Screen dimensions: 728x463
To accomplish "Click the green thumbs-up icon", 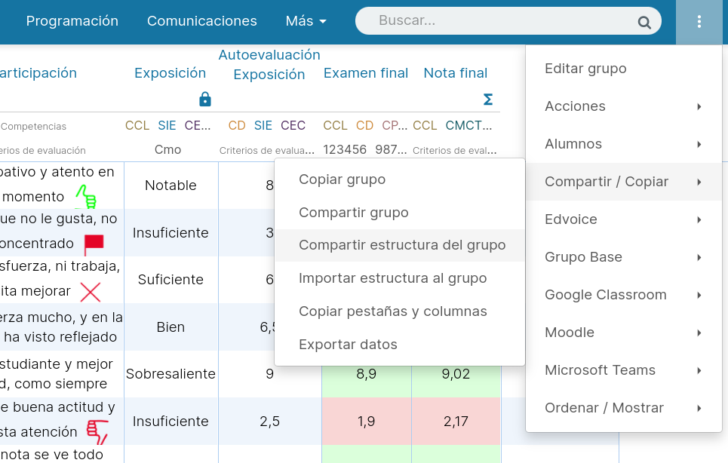I will tap(87, 196).
